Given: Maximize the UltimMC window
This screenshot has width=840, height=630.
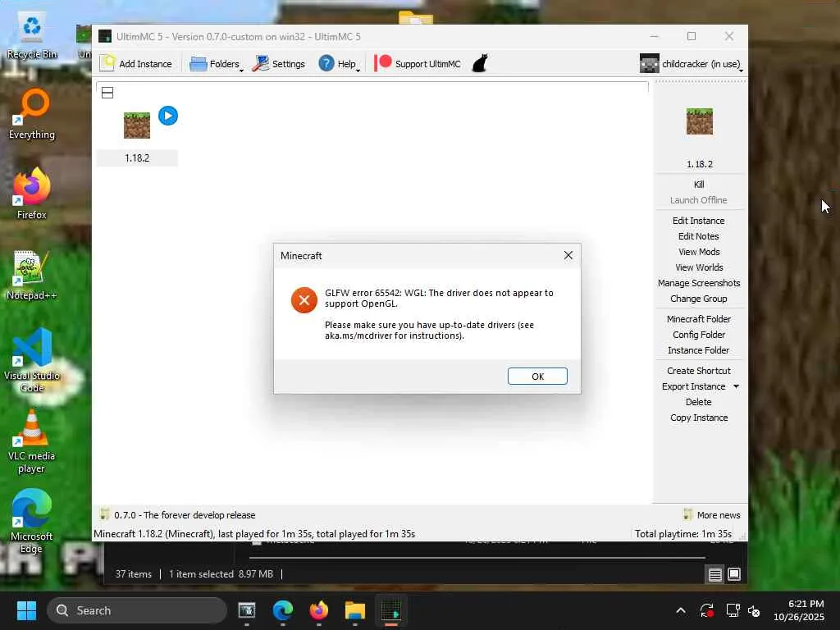Looking at the screenshot, I should (x=692, y=36).
